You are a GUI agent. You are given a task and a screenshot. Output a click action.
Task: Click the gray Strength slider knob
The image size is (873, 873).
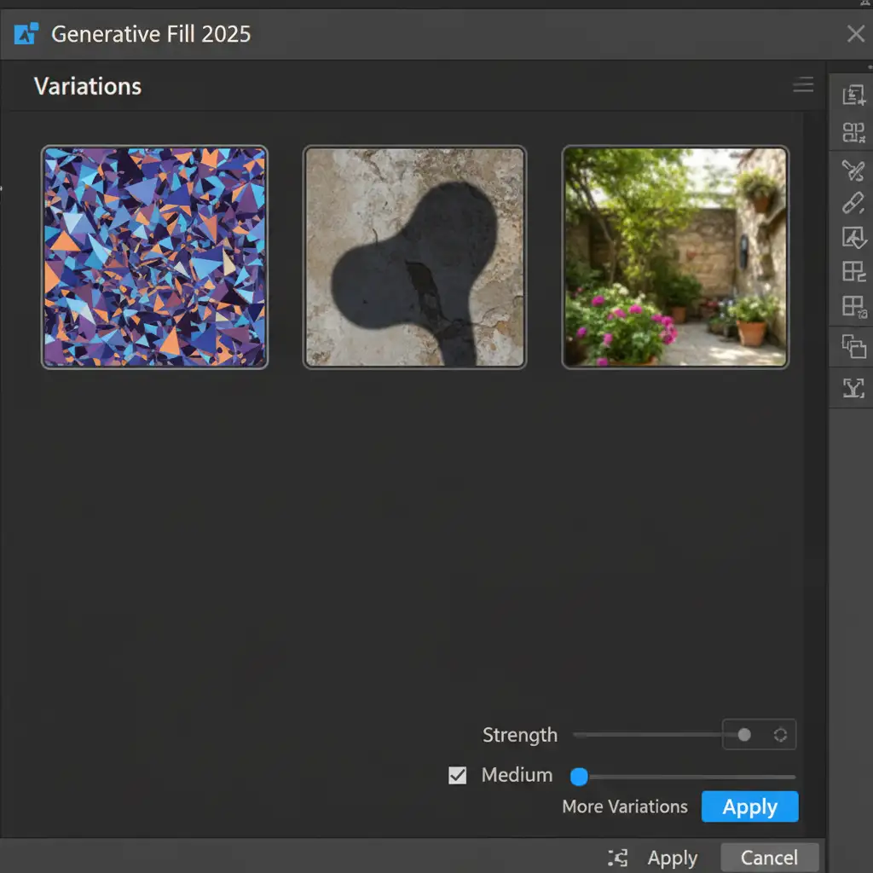[744, 735]
